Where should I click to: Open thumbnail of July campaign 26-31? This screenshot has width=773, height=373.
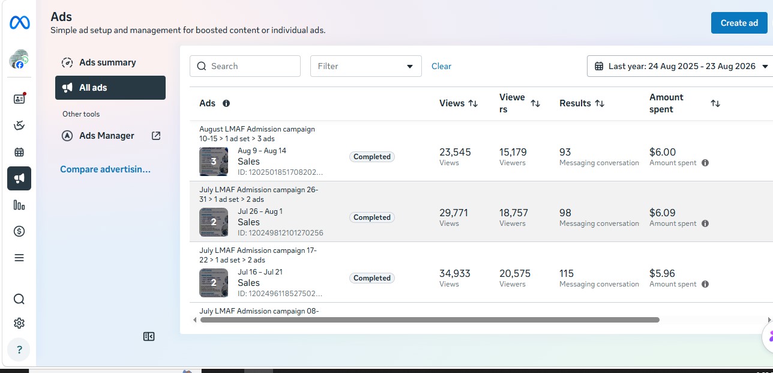point(214,222)
